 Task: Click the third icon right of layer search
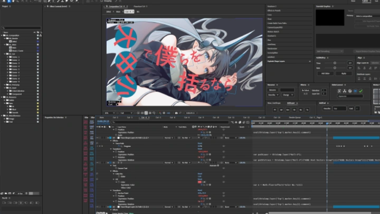coord(240,123)
